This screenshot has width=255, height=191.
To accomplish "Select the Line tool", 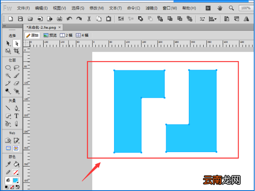I will (8, 108).
